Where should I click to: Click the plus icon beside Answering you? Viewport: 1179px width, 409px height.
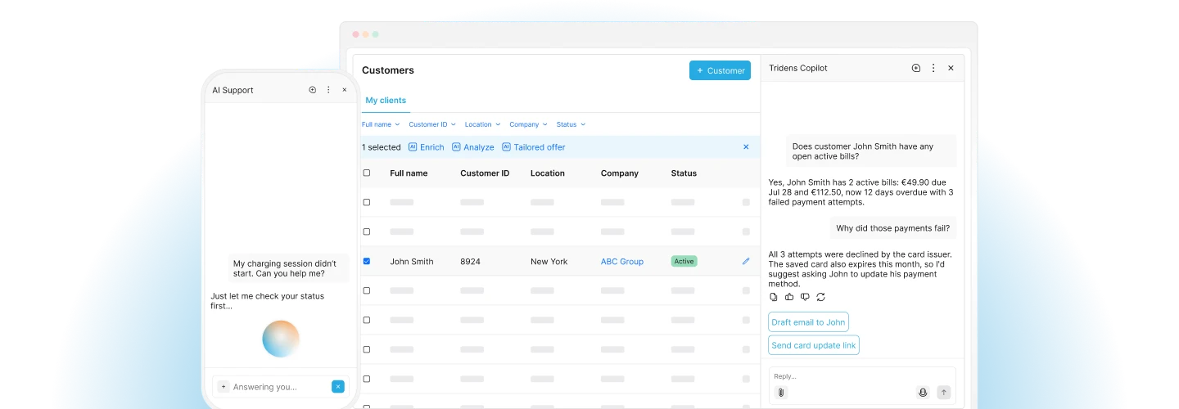point(224,387)
